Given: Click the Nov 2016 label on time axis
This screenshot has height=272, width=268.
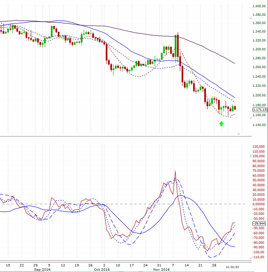Looking at the screenshot, I should tap(162, 269).
